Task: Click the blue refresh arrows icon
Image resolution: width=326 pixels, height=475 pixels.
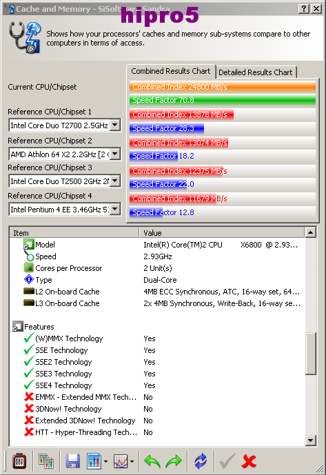Action: pos(201,461)
